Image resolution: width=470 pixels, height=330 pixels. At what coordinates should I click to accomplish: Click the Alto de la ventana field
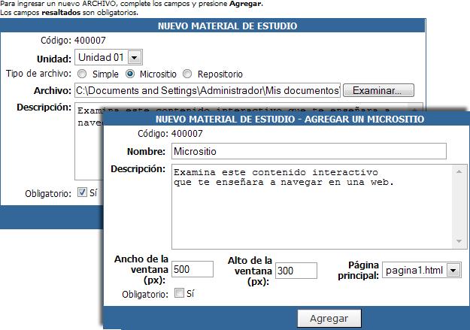click(296, 271)
